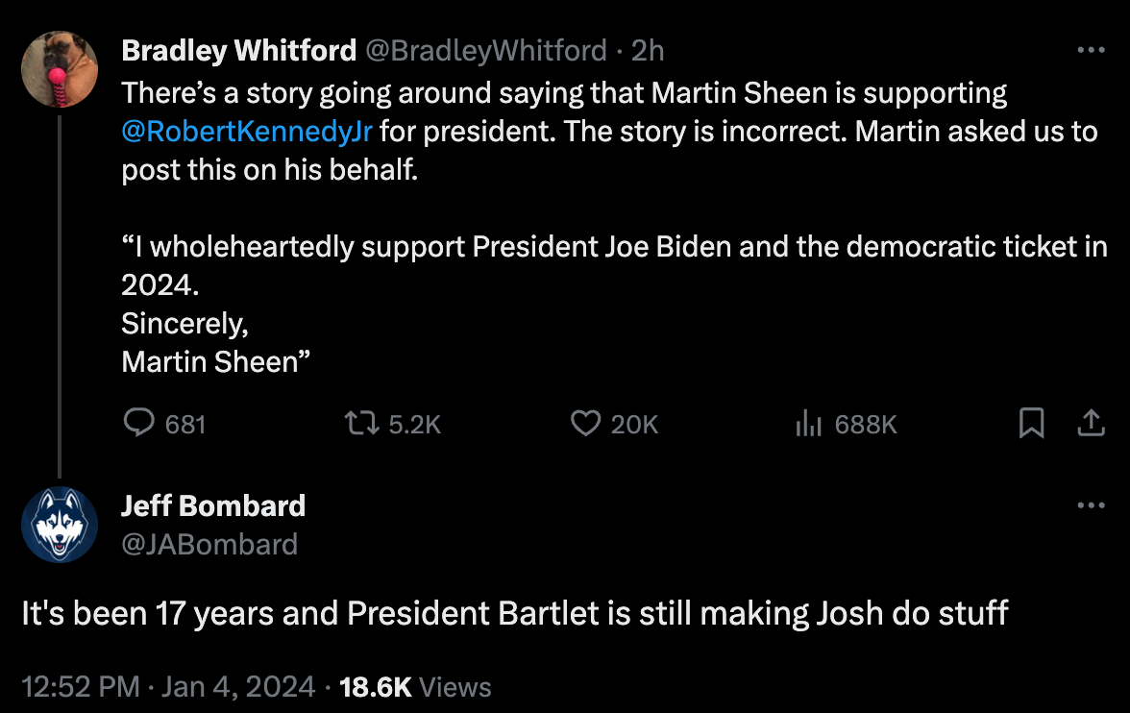Like Bradley Whitford's tweet
The height and width of the screenshot is (713, 1130).
586,424
